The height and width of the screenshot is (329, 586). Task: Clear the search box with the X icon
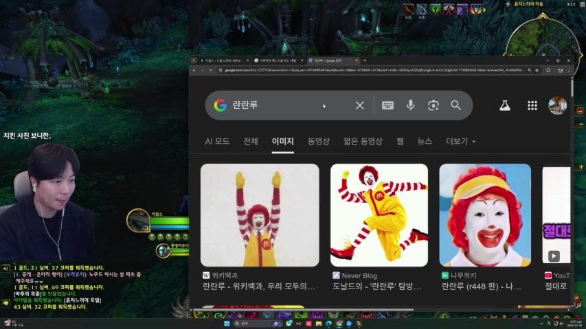[359, 106]
